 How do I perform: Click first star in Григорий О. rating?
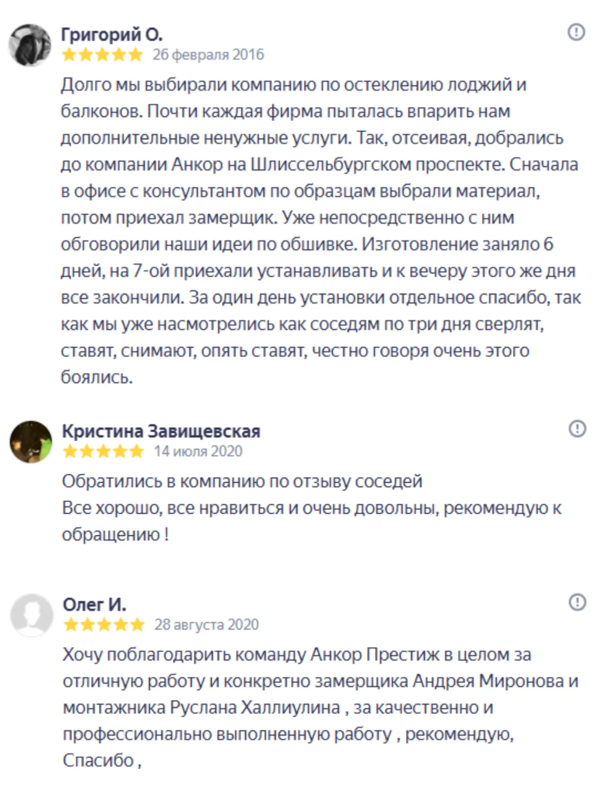tap(69, 54)
